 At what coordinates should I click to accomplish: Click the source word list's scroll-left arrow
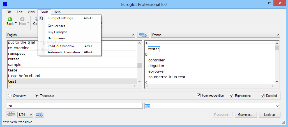(10, 86)
